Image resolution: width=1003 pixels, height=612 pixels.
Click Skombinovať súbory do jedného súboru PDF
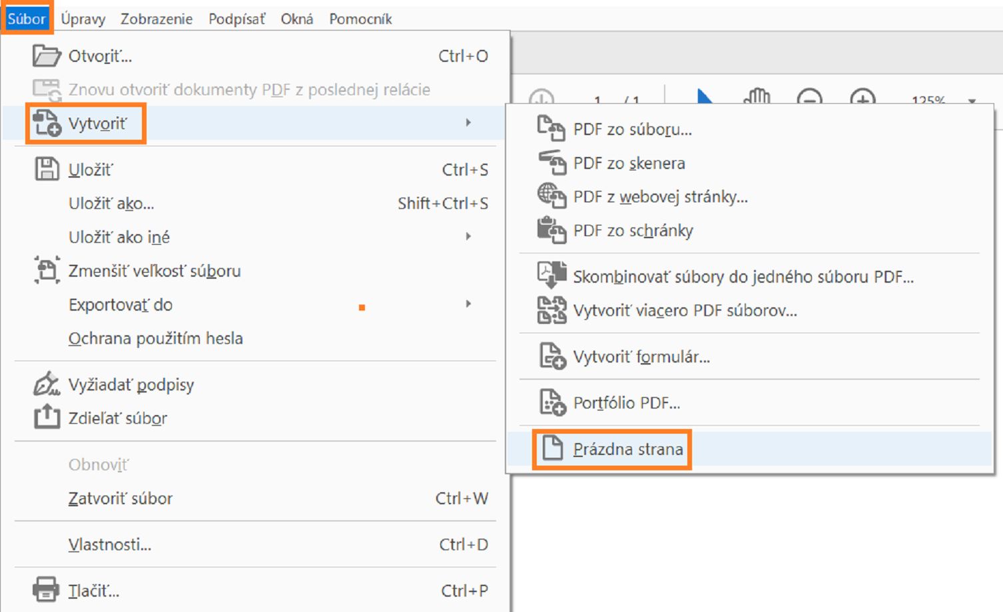point(743,277)
